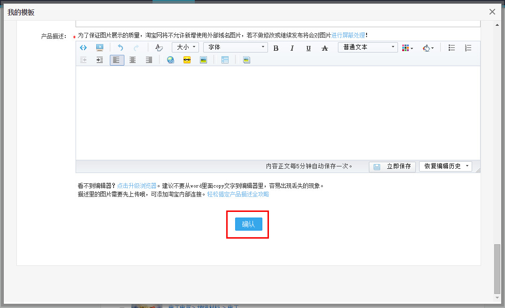Click the HTML source code icon
505x308 pixels.
pos(84,47)
